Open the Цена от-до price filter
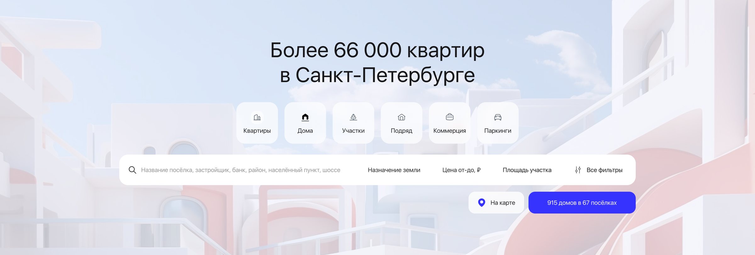 (461, 170)
